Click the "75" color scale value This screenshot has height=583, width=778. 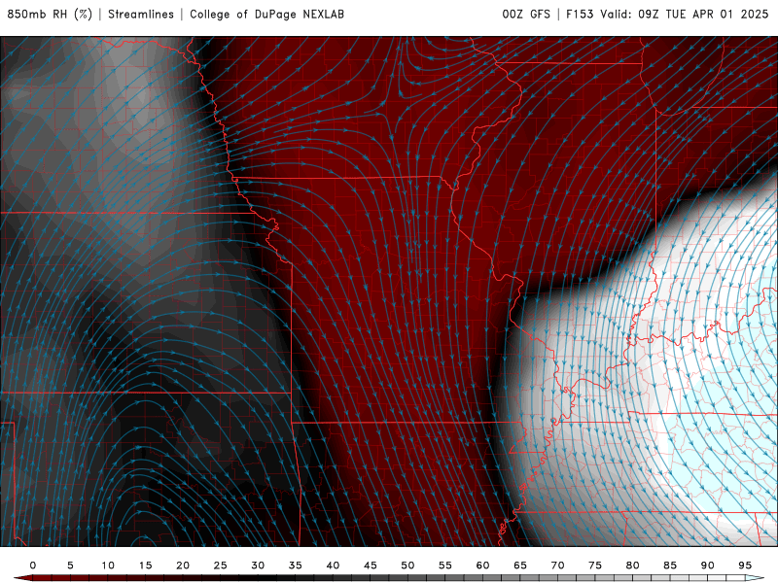[x=595, y=566]
